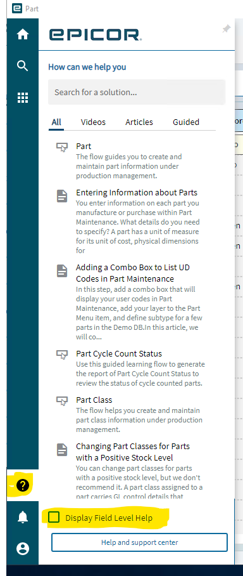
Task: Select the Guided tab
Action: coord(186,122)
